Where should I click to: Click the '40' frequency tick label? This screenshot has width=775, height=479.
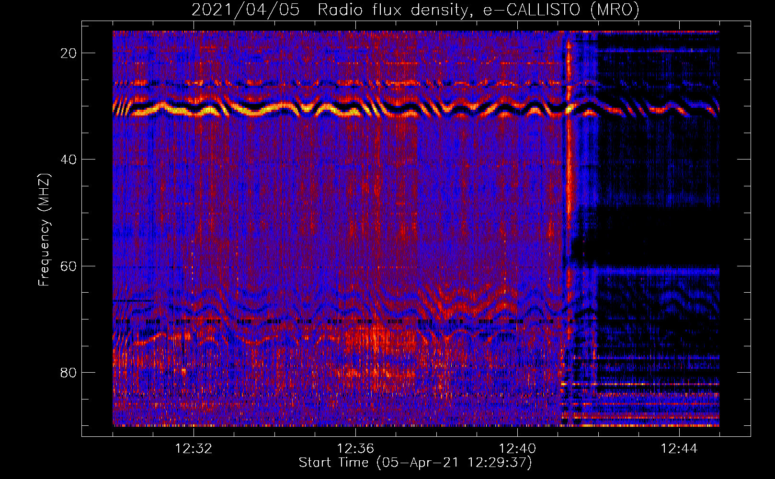coord(68,159)
